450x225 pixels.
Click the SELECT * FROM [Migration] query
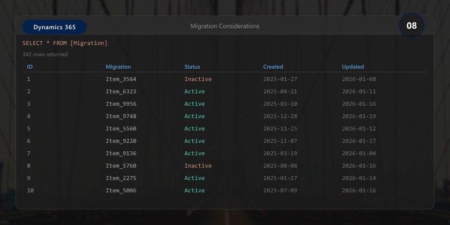tap(65, 43)
